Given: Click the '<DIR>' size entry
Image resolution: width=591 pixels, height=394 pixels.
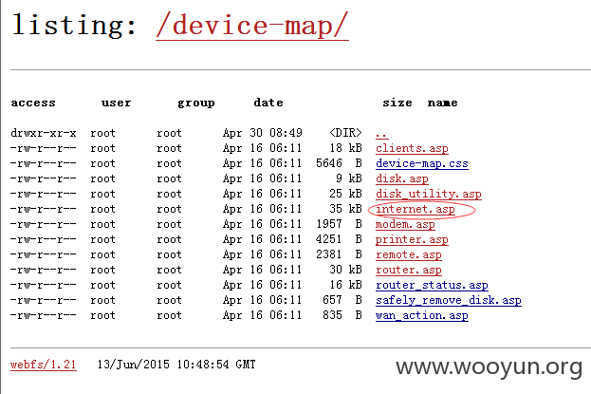Looking at the screenshot, I should (x=345, y=133).
